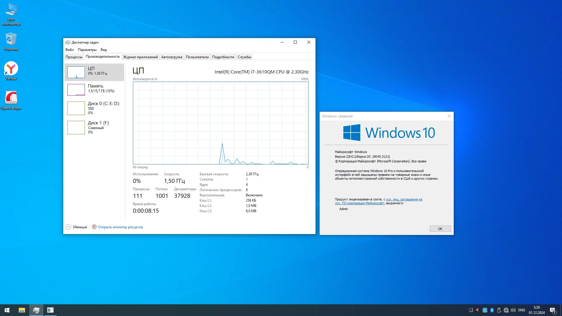Open the Файл menu
The height and width of the screenshot is (316, 562).
(69, 50)
